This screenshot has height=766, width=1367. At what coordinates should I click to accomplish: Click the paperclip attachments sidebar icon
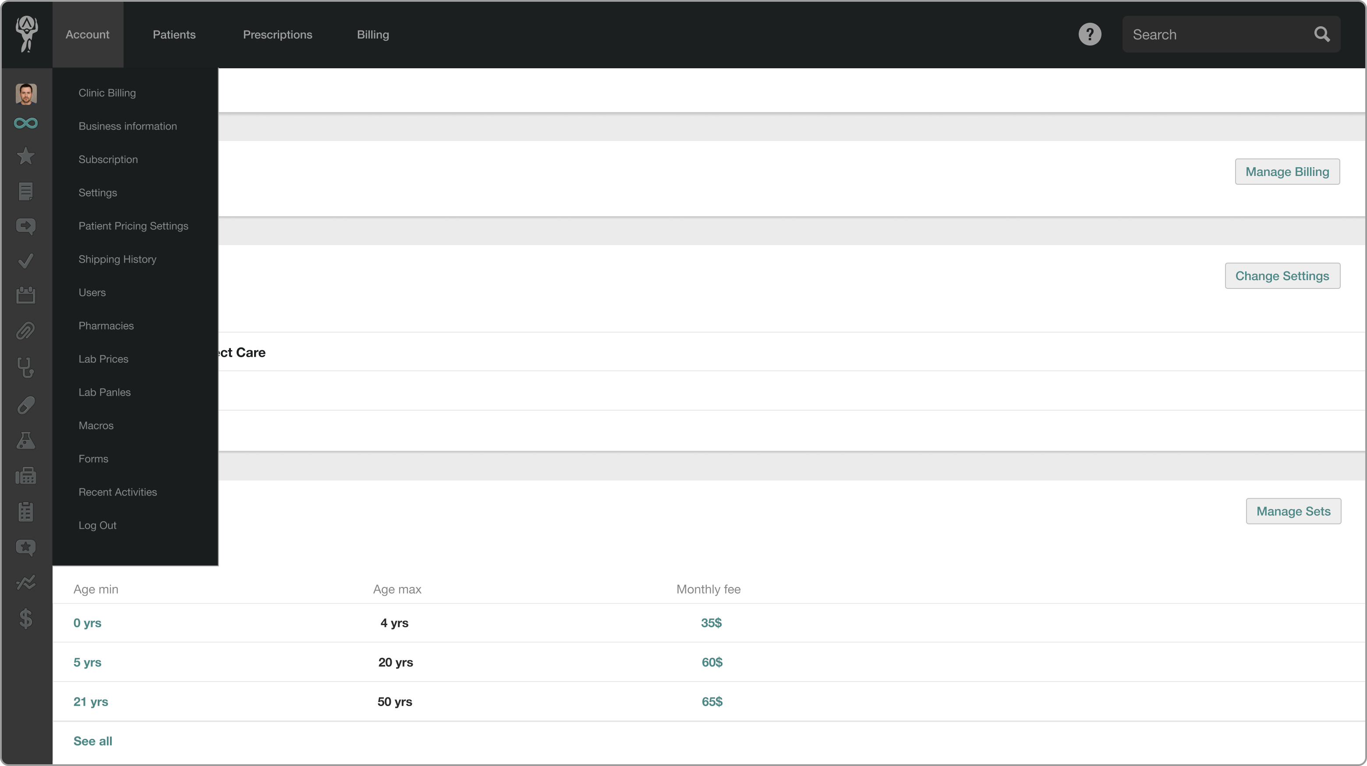(25, 331)
